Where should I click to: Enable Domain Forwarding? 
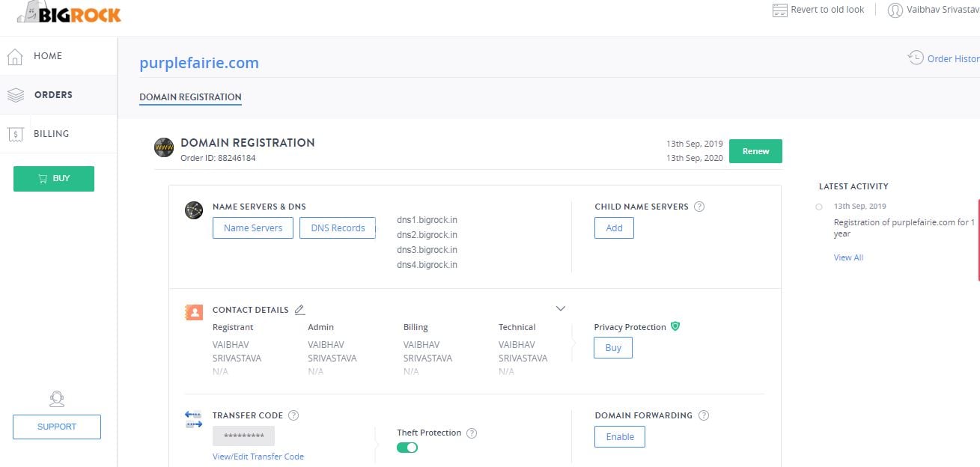619,436
